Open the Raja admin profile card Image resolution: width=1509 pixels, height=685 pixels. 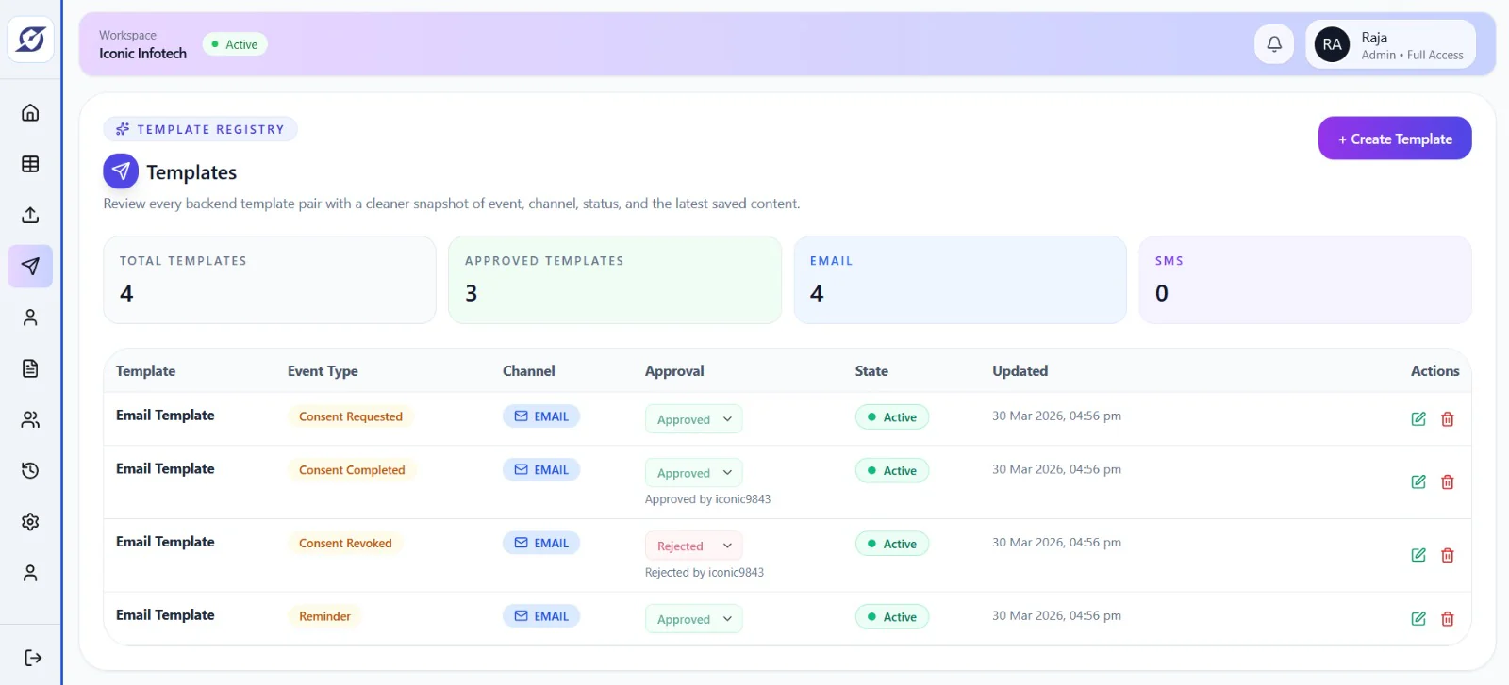1391,44
